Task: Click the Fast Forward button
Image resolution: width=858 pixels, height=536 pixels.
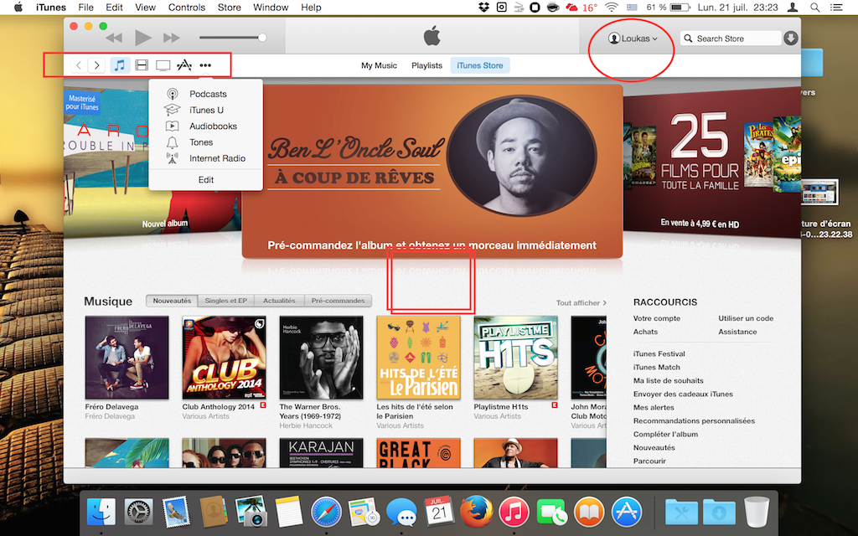Action: 171,38
